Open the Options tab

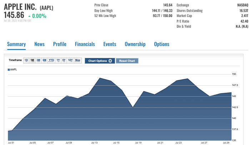(161, 44)
